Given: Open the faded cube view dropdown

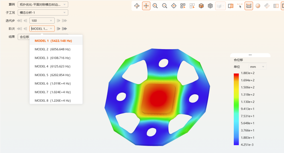Looking at the screenshot, I should [x=220, y=6].
